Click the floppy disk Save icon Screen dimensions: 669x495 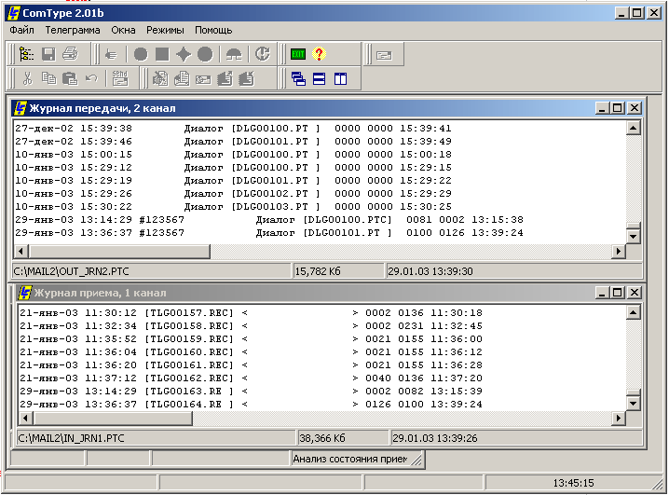point(48,54)
